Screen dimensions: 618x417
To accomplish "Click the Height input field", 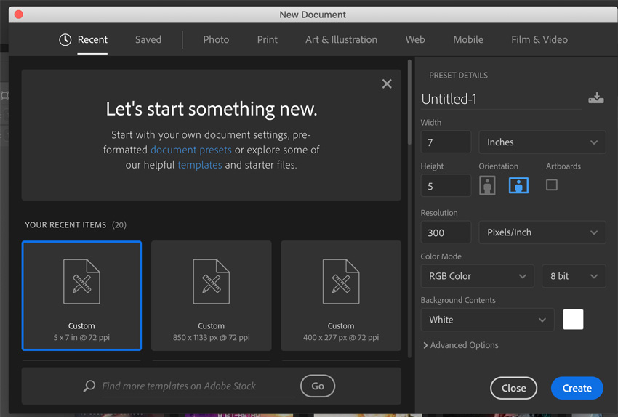I will (446, 186).
